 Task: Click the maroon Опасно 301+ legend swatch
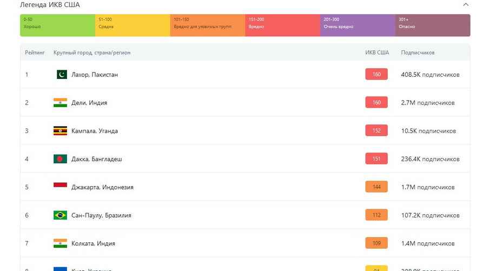432,25
